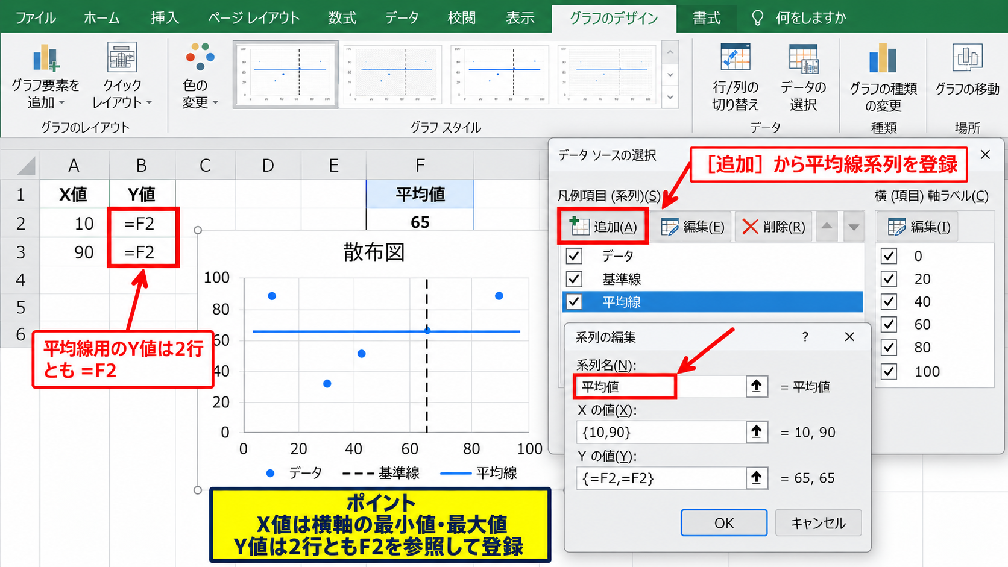Select the third chart style thumbnail

coord(500,74)
